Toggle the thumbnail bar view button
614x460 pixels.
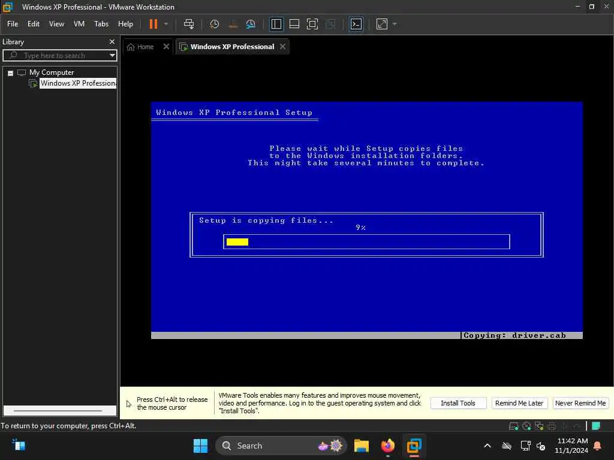294,24
